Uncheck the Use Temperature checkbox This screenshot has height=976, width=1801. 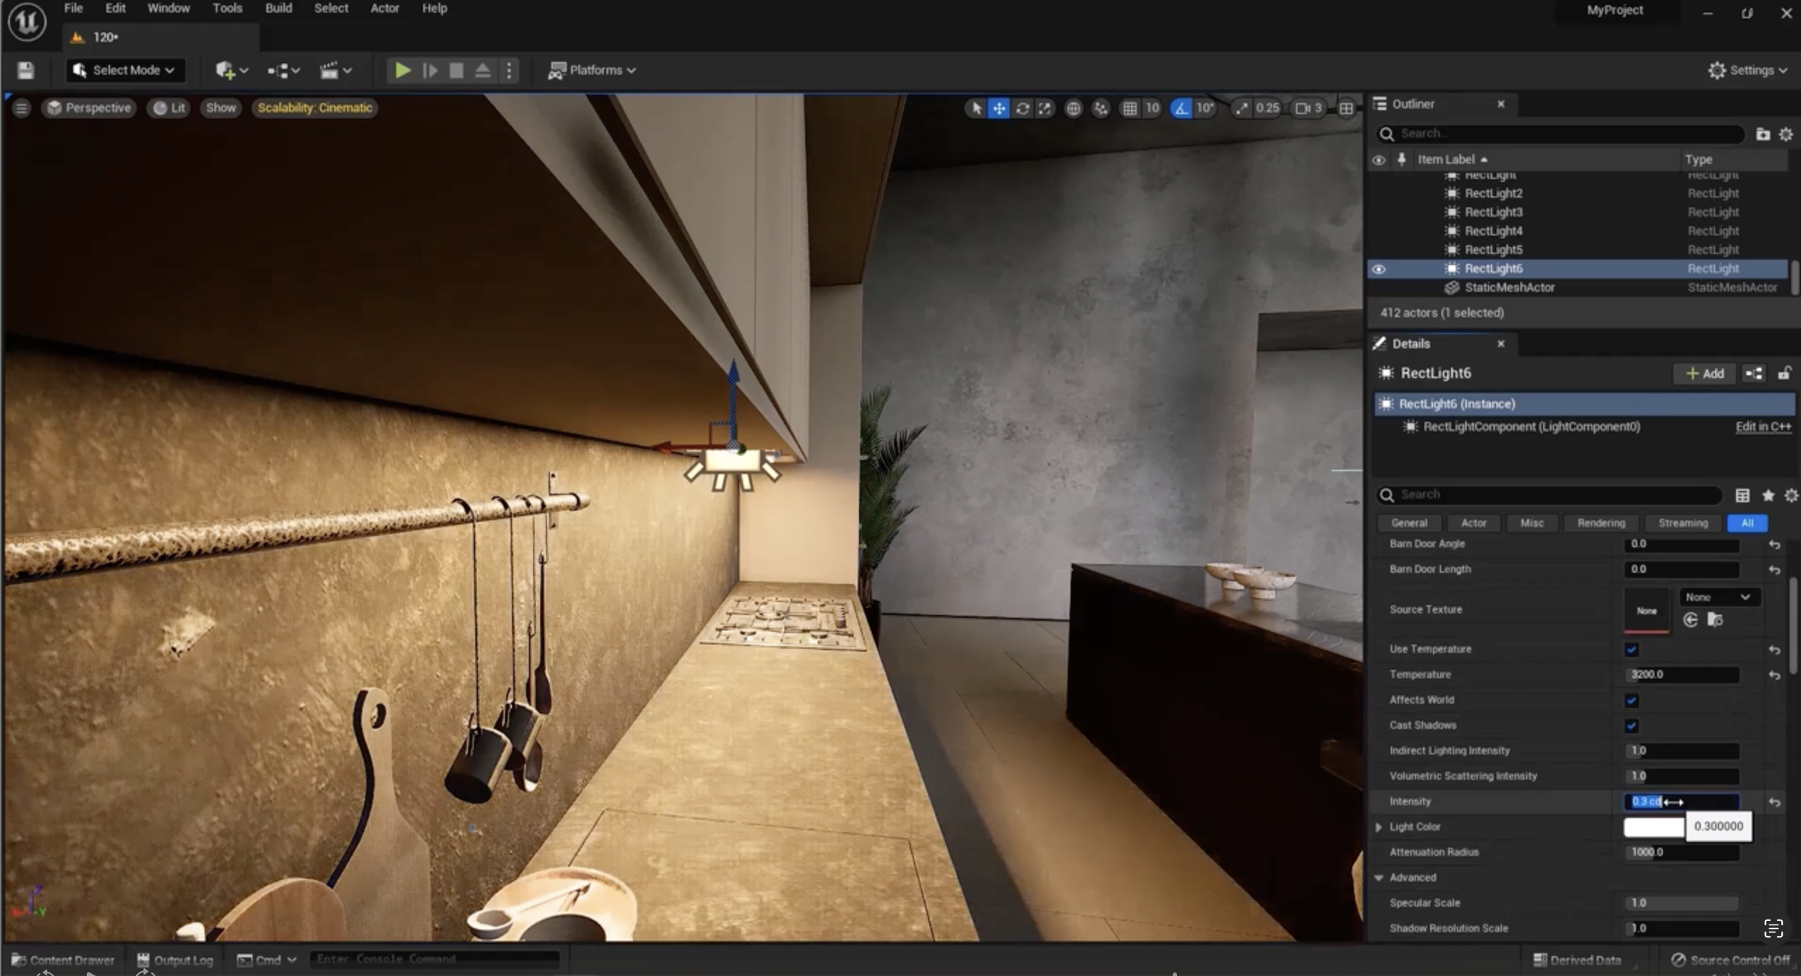pyautogui.click(x=1631, y=649)
